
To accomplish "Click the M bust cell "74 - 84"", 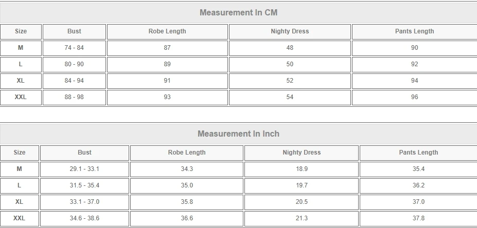I will click(x=74, y=48).
